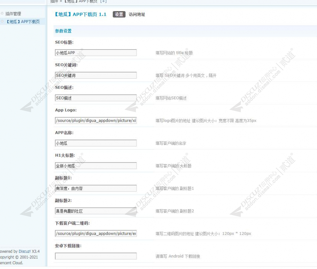Select 【地瓜】APP下载页 sidebar item
The width and height of the screenshot is (317, 269).
click(23, 22)
